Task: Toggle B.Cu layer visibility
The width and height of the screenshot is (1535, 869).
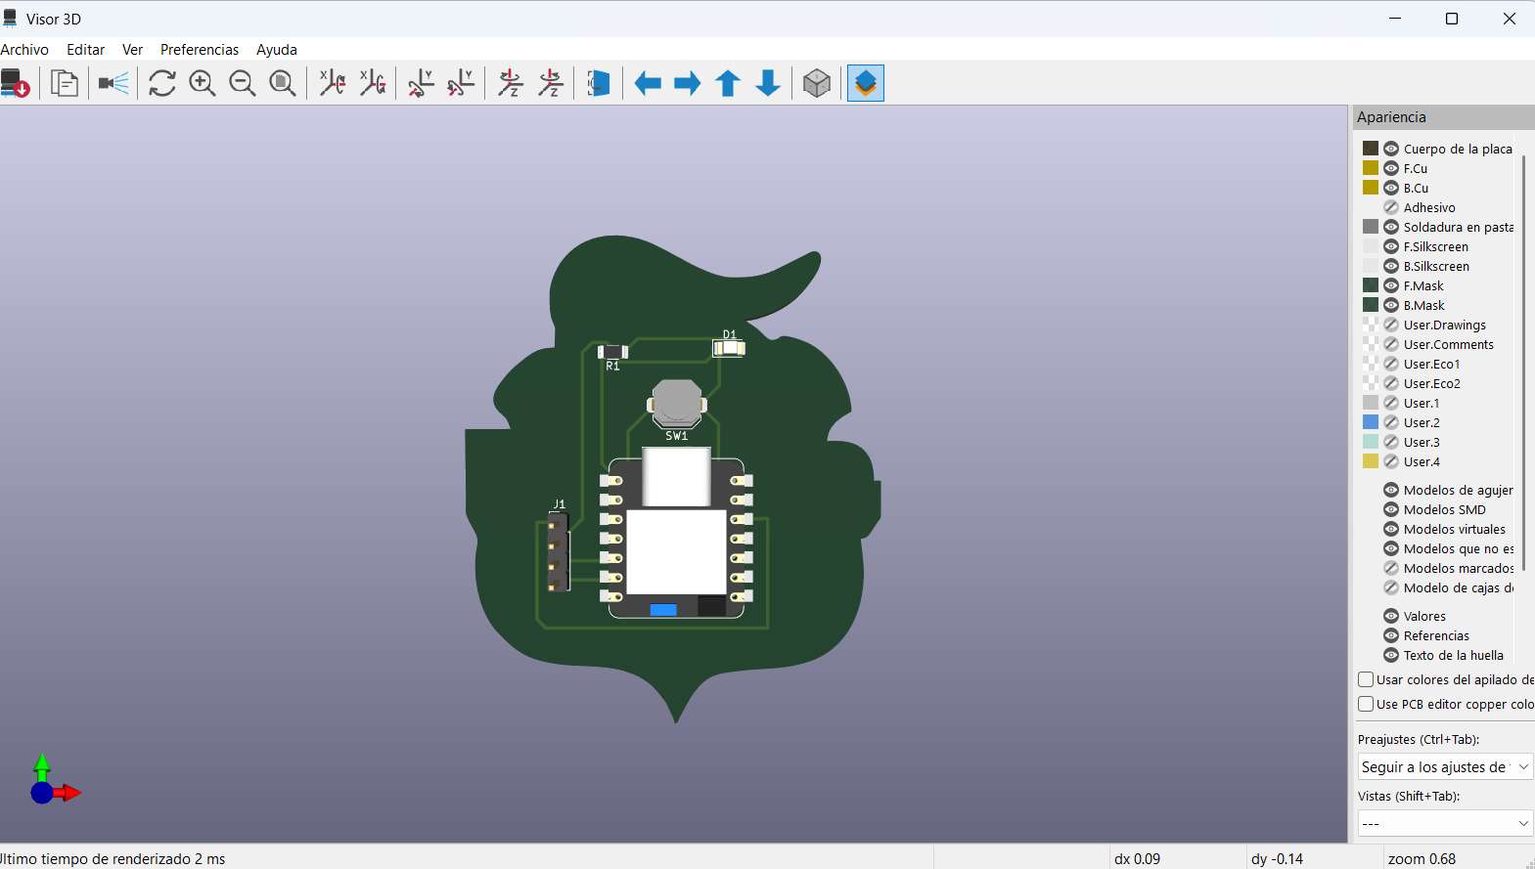Action: click(x=1391, y=188)
